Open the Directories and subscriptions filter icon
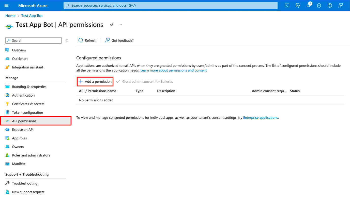 [x=298, y=5]
